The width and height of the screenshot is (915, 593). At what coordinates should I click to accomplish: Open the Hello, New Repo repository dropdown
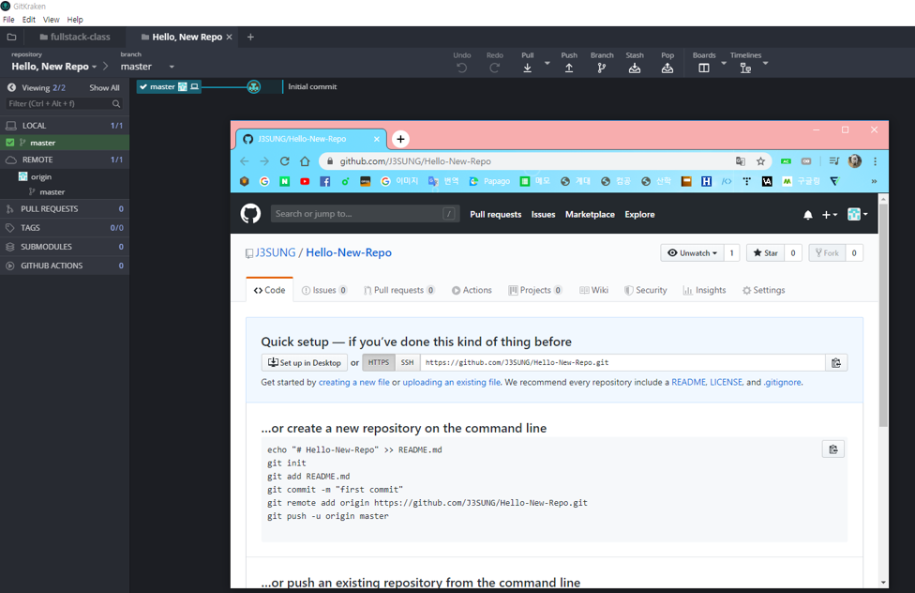click(x=94, y=67)
